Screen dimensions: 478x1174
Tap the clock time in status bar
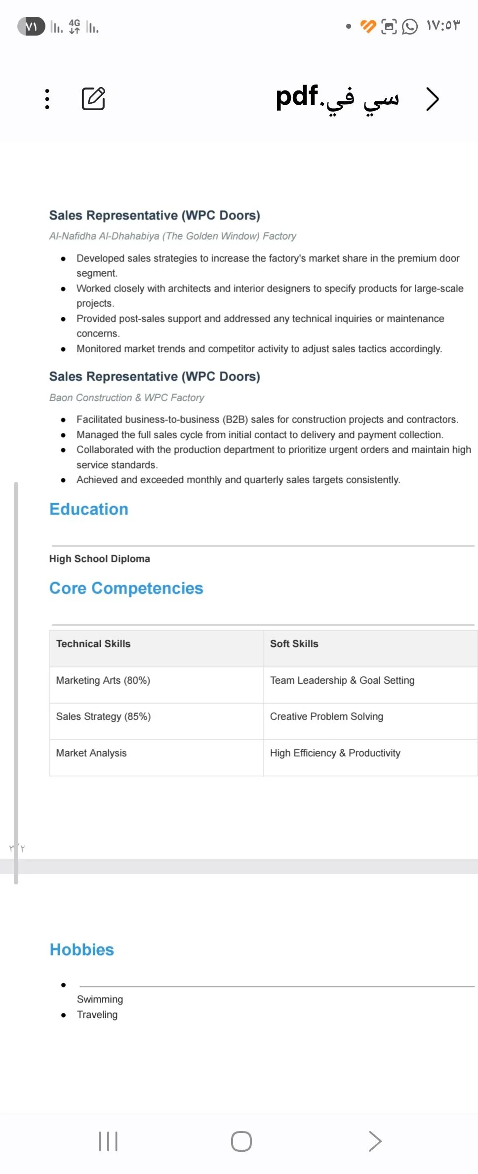(x=443, y=26)
